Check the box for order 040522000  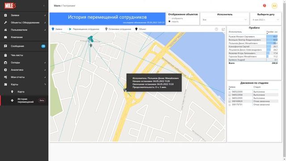coord(230,92)
